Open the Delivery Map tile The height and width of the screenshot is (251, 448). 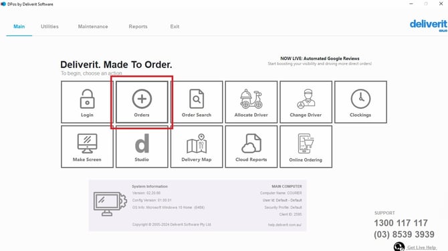tap(197, 147)
